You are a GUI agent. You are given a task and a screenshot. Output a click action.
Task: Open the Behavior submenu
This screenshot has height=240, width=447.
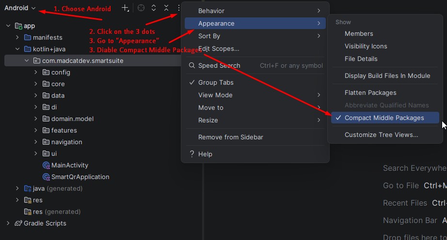coord(255,11)
